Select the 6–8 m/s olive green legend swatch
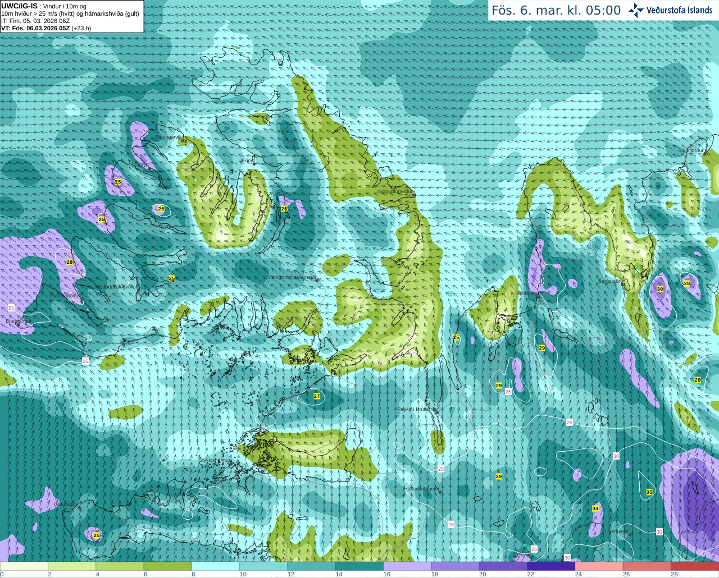This screenshot has width=719, height=578. pyautogui.click(x=168, y=566)
